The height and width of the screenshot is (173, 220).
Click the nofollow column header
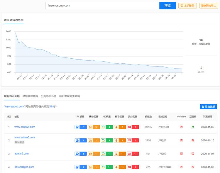tap(182, 117)
